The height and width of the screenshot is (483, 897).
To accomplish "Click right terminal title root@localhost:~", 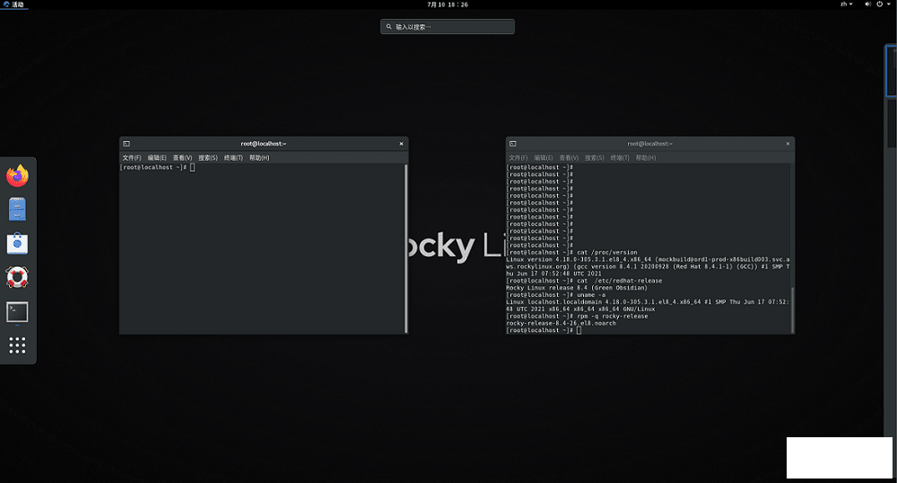I will coord(649,144).
